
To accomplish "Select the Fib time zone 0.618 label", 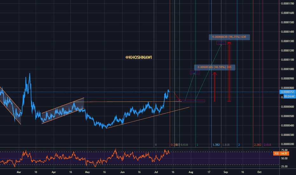I will (x=184, y=145).
